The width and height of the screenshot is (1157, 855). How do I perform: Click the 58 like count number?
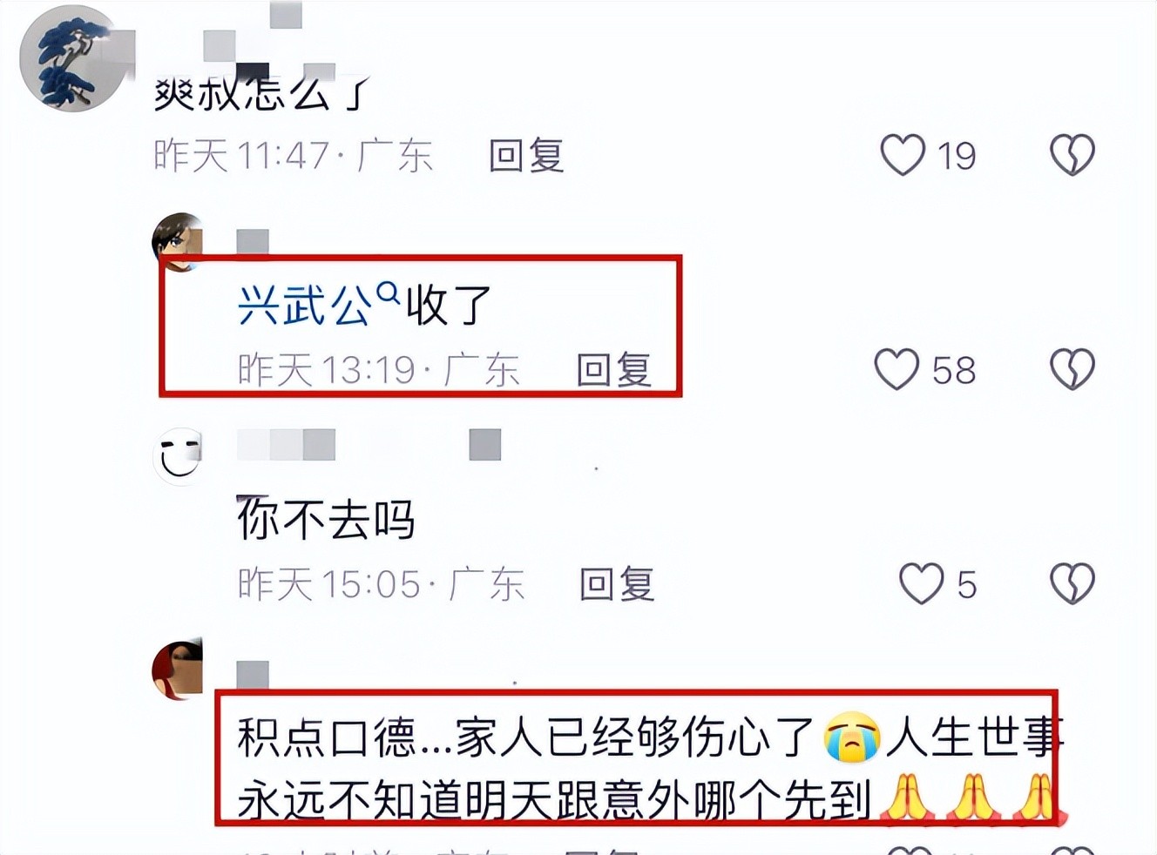[x=953, y=370]
